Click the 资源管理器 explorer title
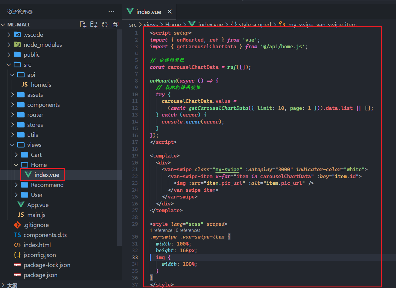Screen dimensions: 396x288 tap(20, 12)
